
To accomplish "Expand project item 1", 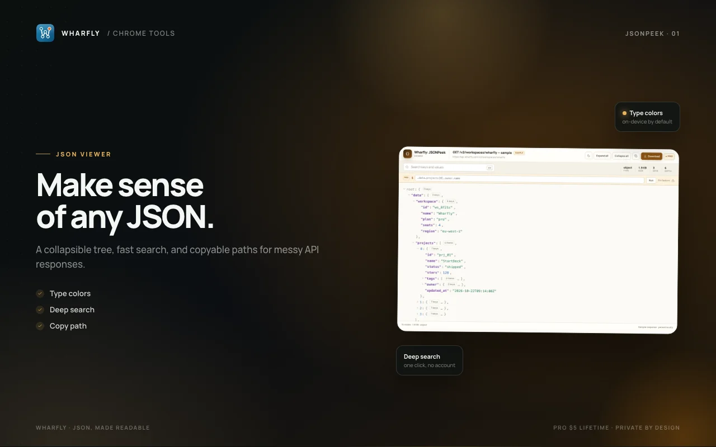I will [417, 302].
